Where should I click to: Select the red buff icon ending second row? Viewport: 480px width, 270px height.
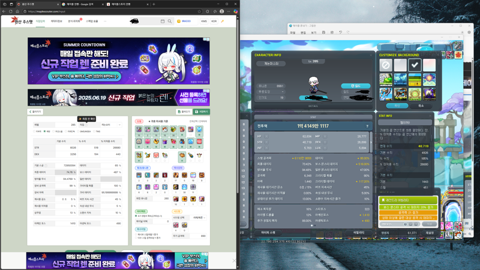(x=199, y=142)
